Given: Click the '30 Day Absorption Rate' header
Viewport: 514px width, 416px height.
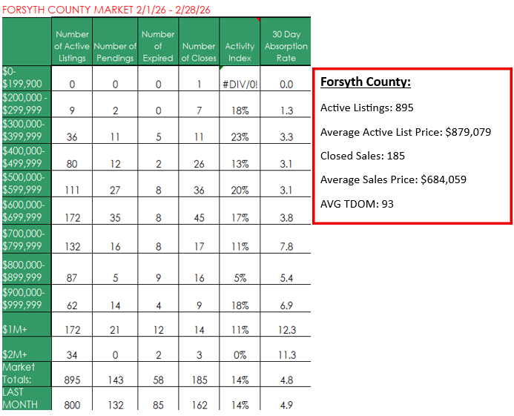Looking at the screenshot, I should [x=286, y=46].
